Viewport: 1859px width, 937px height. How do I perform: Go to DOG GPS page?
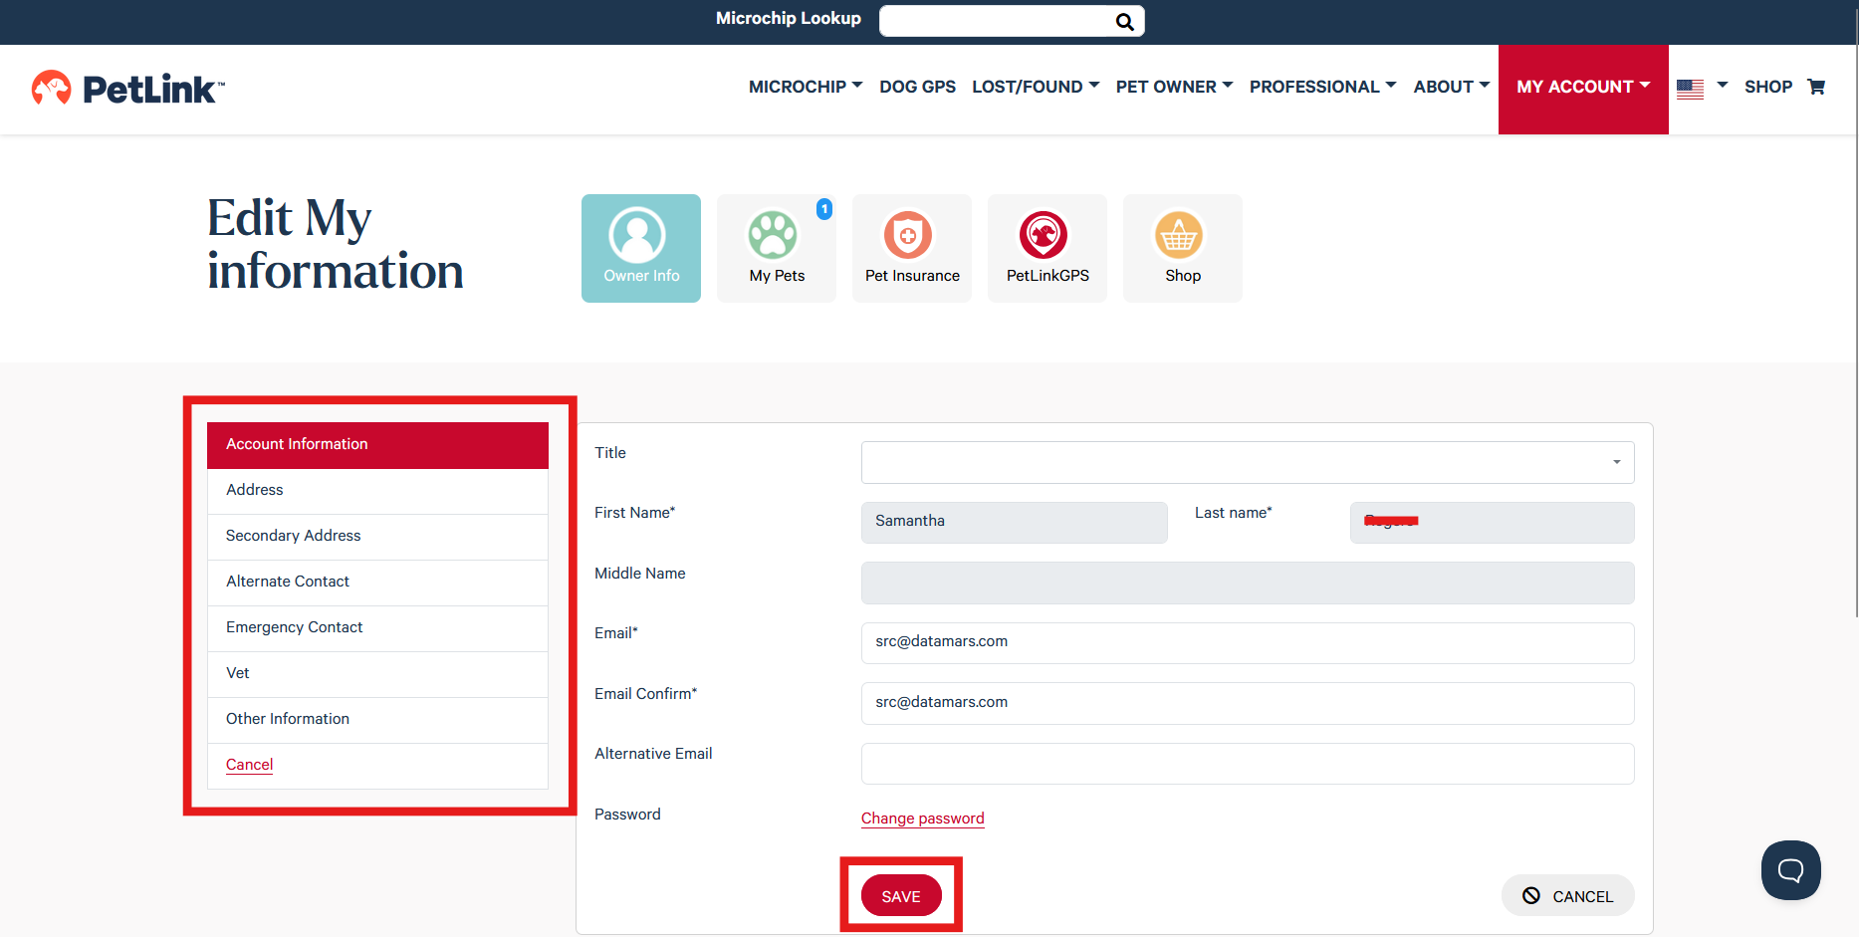[x=917, y=87]
